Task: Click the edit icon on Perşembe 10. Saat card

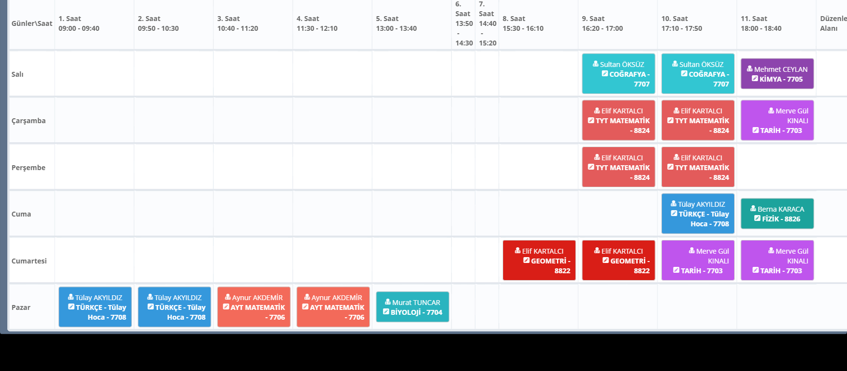Action: click(670, 167)
